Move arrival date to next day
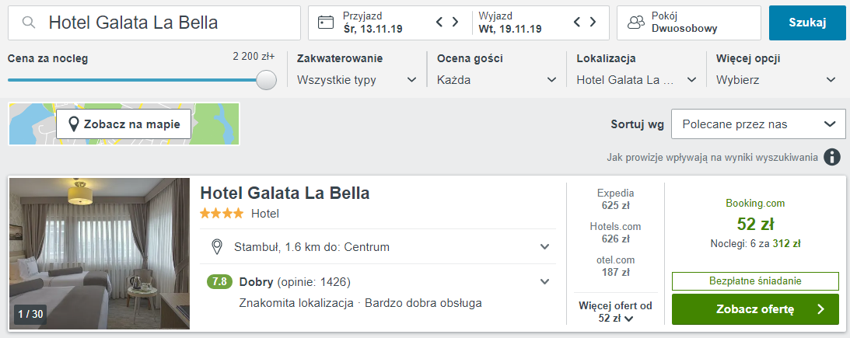This screenshot has width=850, height=338. click(x=456, y=23)
